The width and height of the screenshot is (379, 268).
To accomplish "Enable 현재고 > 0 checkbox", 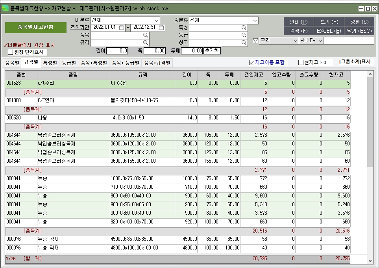I will 301,62.
